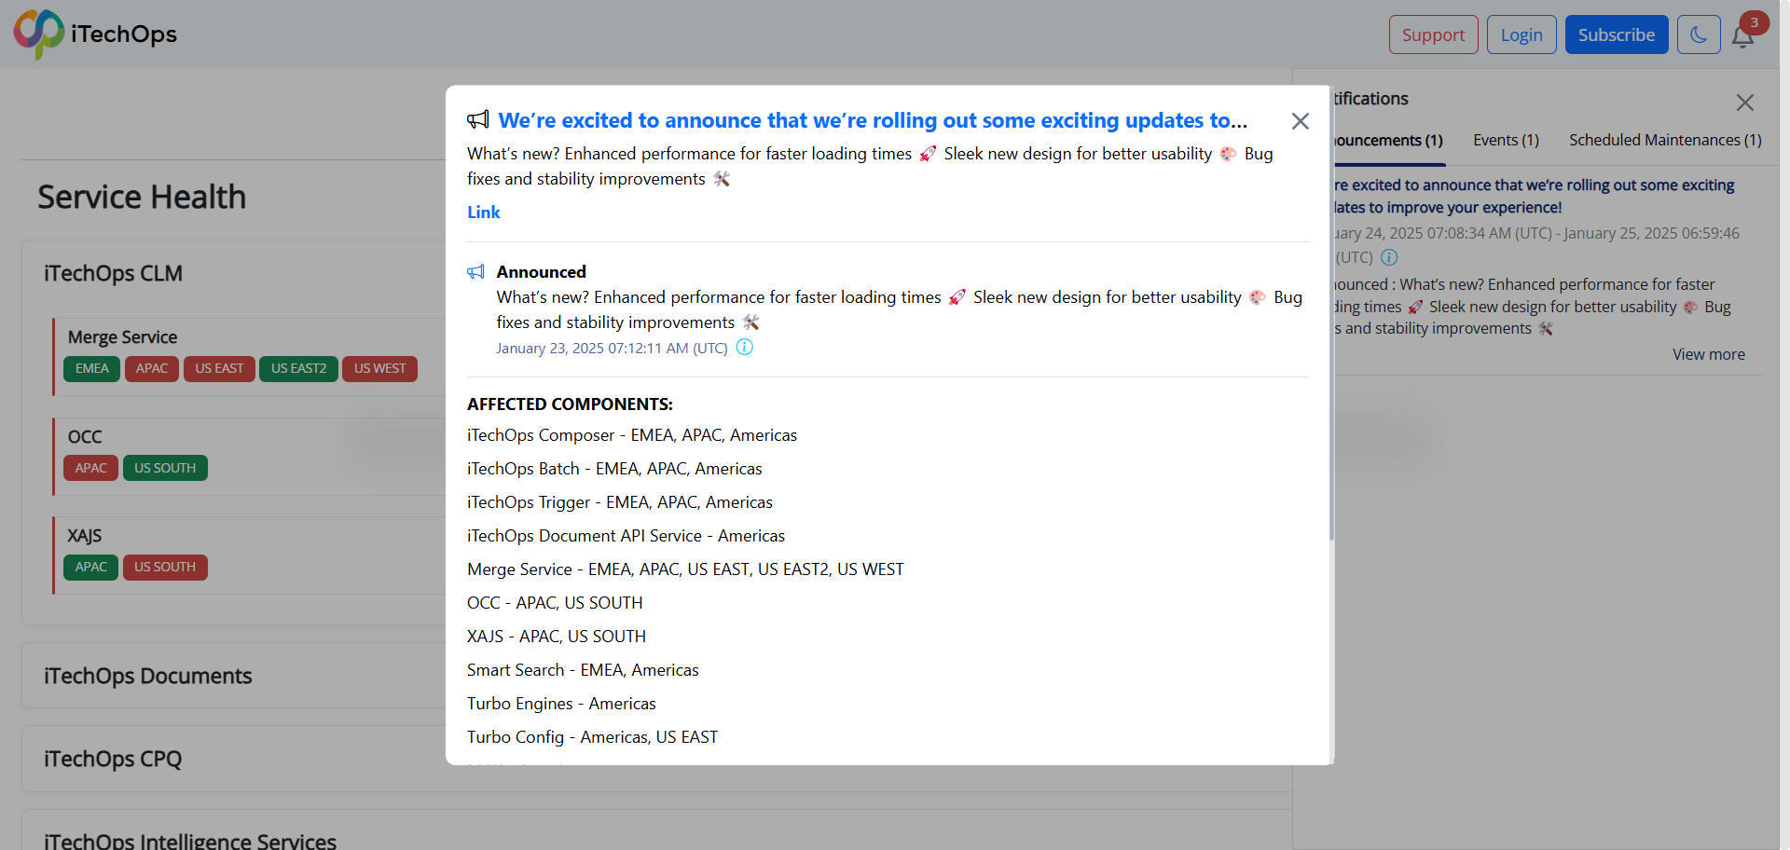The image size is (1790, 850).
Task: Click the iTechOps logo
Action: pos(95,34)
